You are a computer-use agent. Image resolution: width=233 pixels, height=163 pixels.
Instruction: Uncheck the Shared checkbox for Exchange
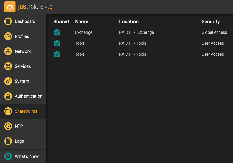(57, 32)
